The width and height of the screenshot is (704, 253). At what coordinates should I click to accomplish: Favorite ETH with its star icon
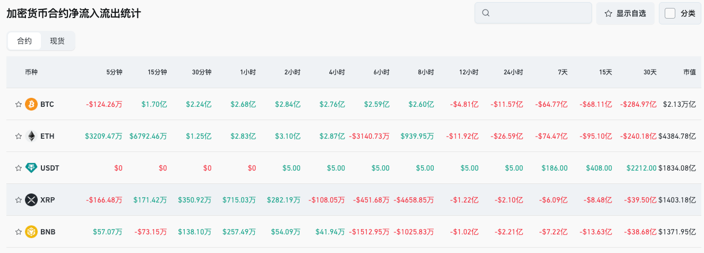[18, 136]
